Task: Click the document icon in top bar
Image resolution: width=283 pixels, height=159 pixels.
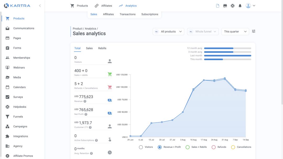Action: 217,6
